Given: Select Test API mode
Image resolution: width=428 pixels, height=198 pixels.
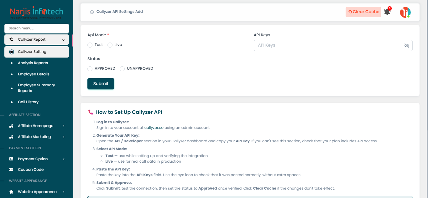Looking at the screenshot, I should coord(90,45).
